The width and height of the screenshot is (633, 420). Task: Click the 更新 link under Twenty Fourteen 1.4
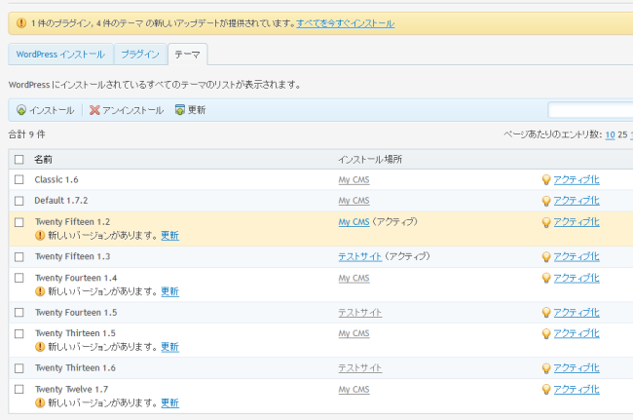[169, 291]
